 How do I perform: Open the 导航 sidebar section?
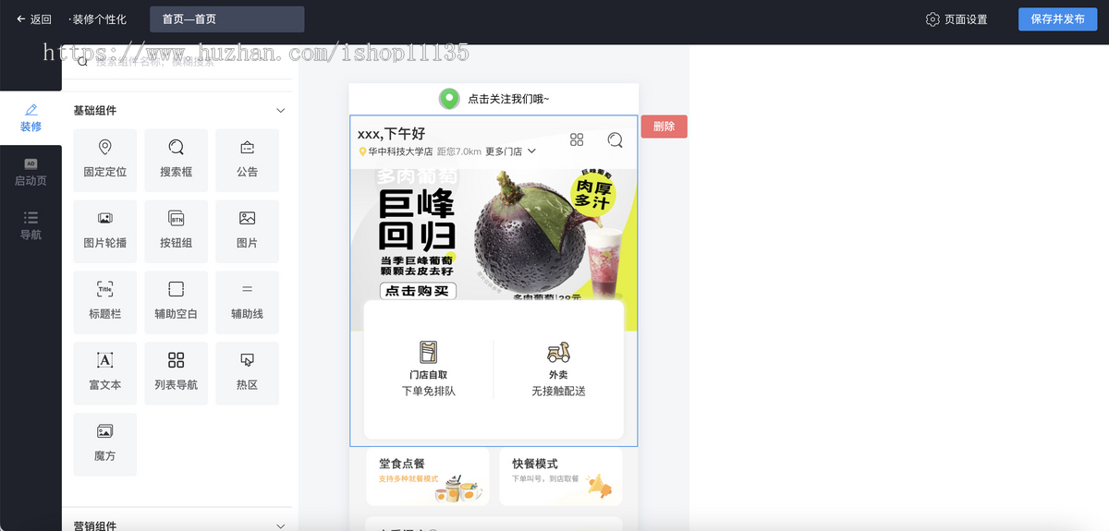30,225
